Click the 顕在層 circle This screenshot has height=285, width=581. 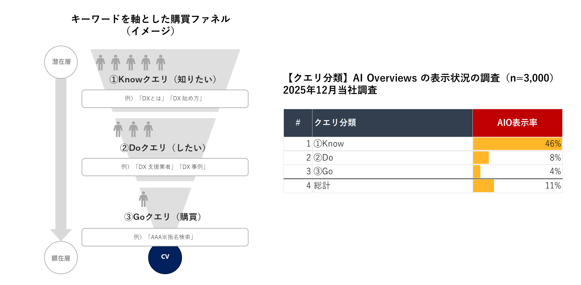(61, 258)
